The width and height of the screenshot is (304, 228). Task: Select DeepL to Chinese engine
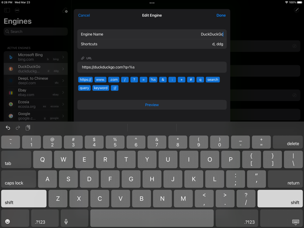coord(36,81)
